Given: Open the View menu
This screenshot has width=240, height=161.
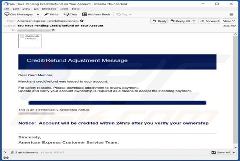Looking at the screenshot, I should 26,9.
